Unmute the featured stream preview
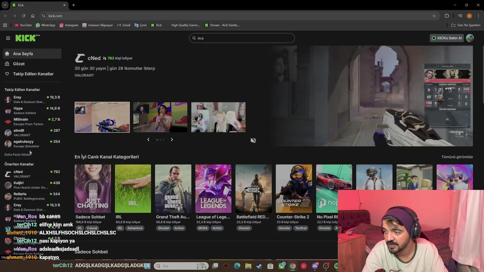 253,140
